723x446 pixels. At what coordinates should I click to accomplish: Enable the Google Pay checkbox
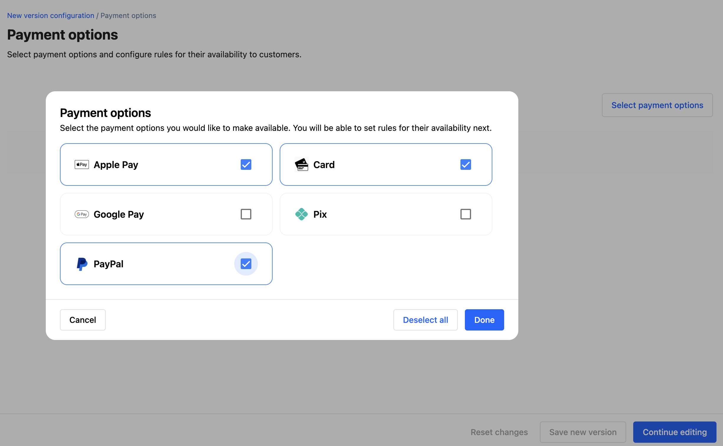(x=246, y=214)
